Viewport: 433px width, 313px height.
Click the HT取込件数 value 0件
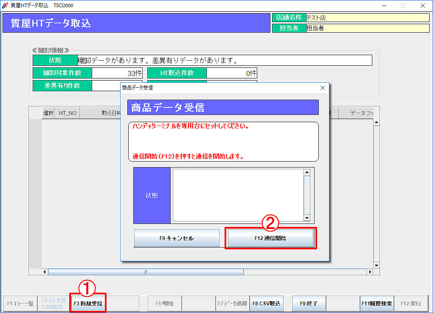232,73
